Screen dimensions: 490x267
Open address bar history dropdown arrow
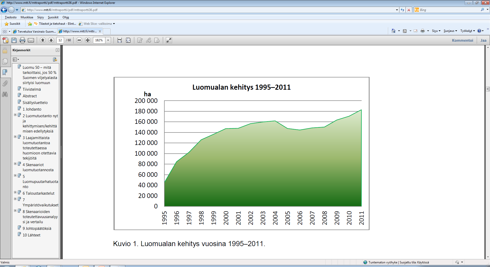coord(397,10)
